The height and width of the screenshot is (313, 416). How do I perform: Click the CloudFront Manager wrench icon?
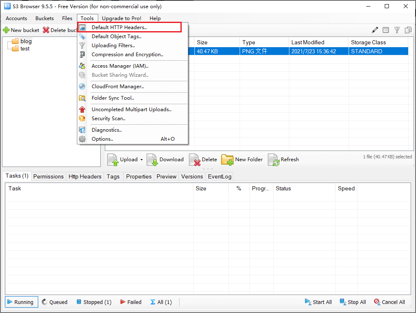click(x=82, y=86)
